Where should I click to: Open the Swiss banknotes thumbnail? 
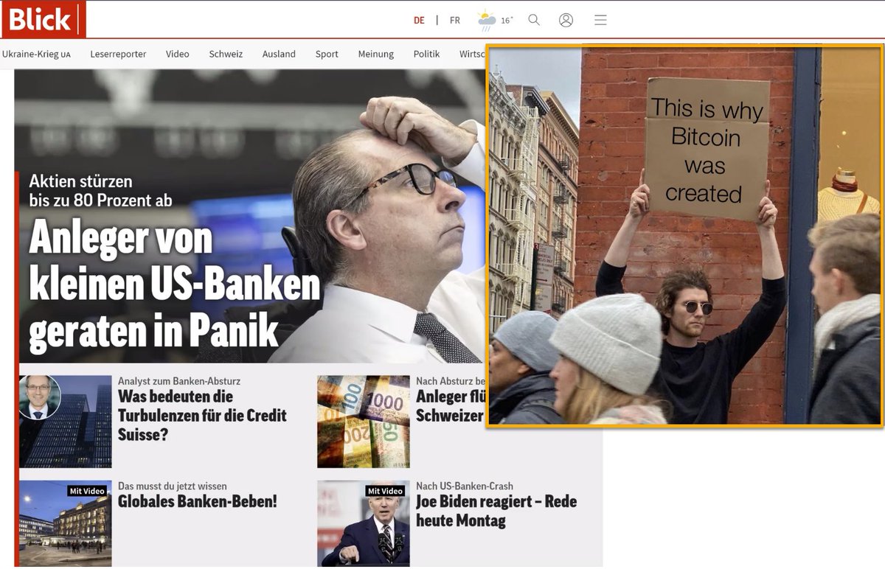pos(364,422)
